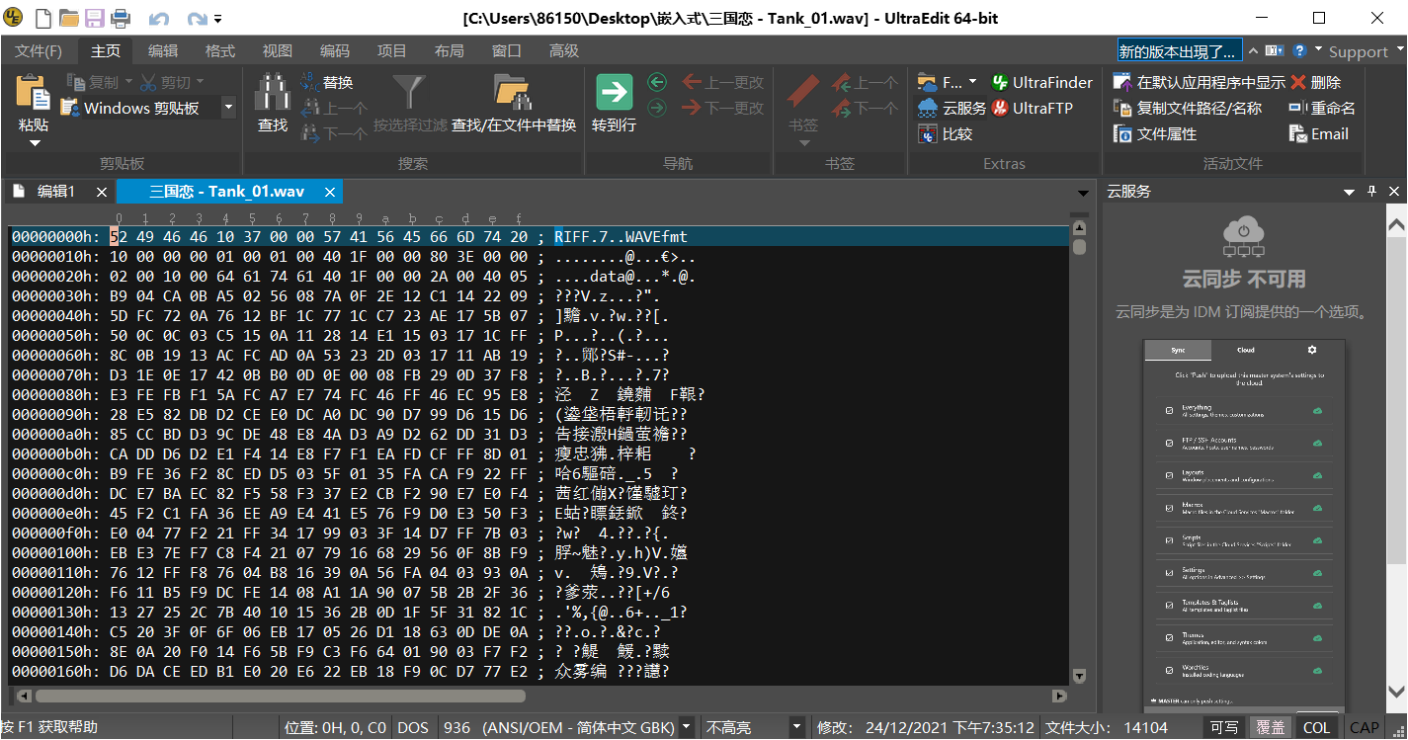The image size is (1408, 740).
Task: Click the UltraEdit application logo icon
Action: tap(14, 18)
